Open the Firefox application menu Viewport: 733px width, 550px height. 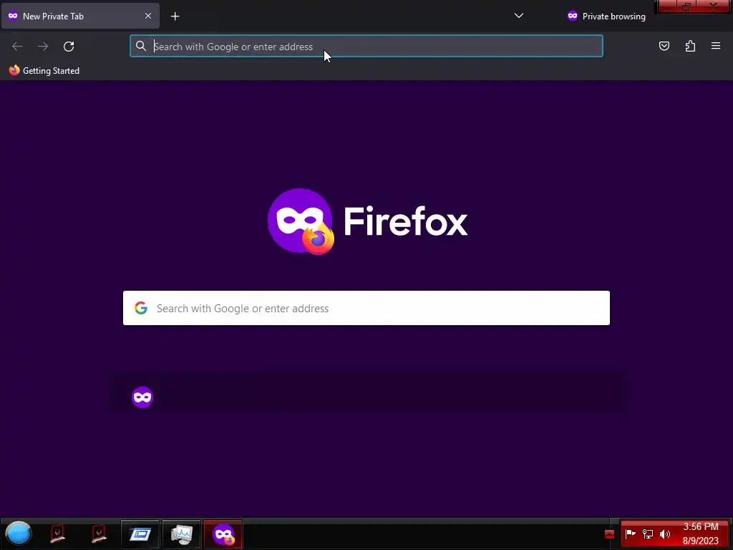(716, 46)
